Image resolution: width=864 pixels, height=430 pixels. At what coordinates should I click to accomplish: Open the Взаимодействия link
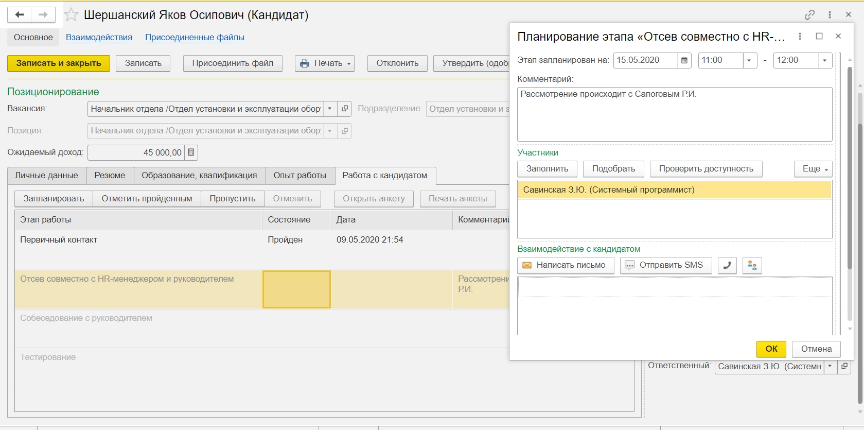click(x=99, y=38)
